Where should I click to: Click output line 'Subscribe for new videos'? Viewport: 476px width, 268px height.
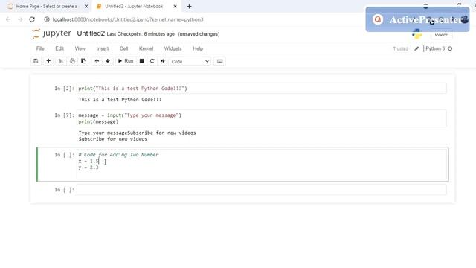(x=113, y=139)
